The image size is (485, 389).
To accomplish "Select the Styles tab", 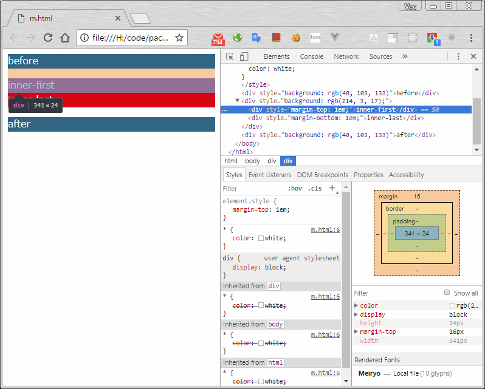I will click(x=234, y=175).
